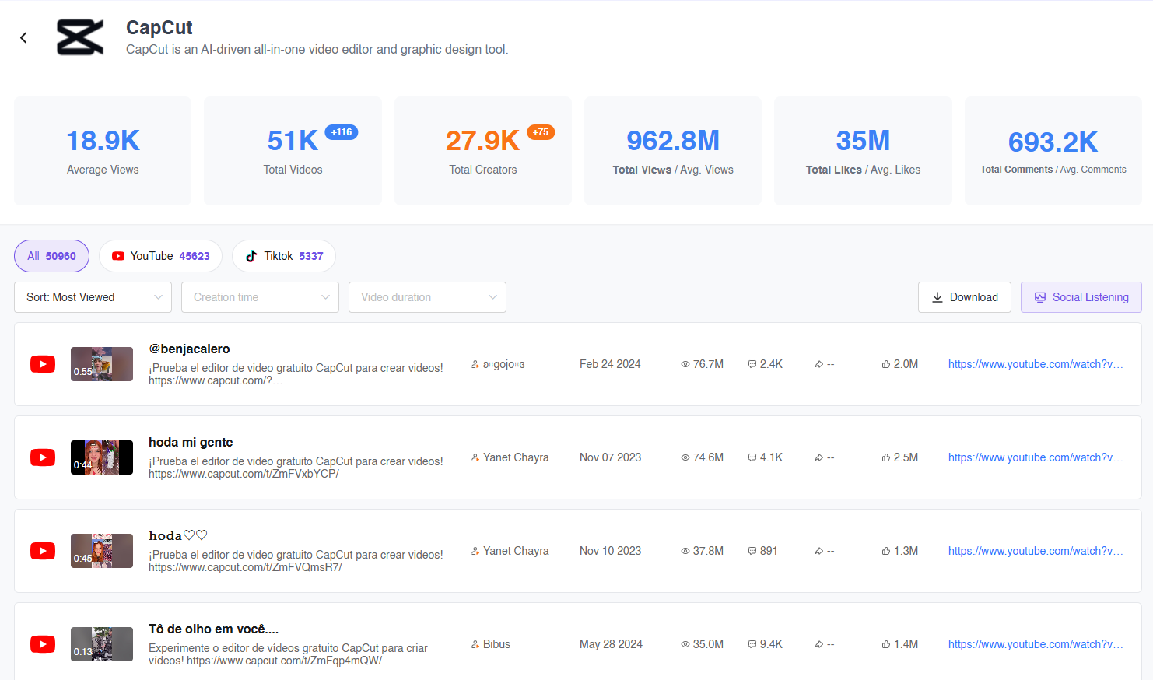This screenshot has width=1153, height=680.
Task: Click the 0:45 video thumbnail
Action: point(102,551)
